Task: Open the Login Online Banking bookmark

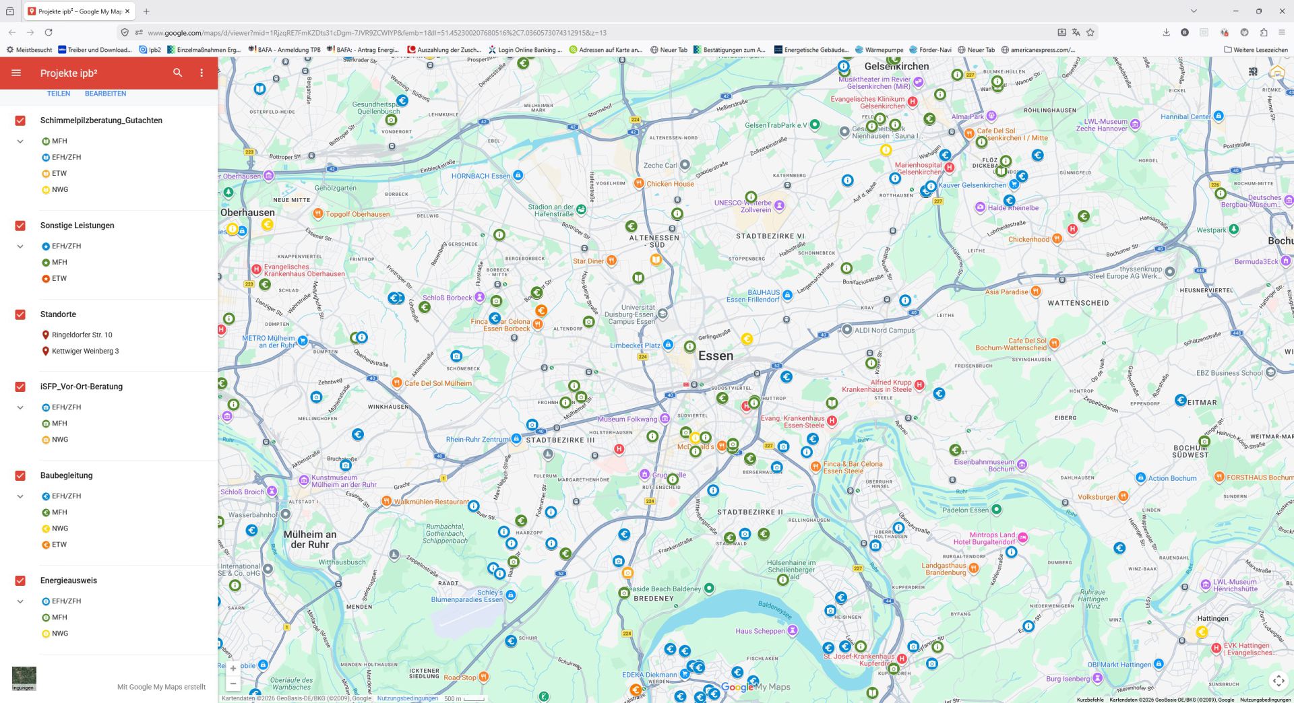Action: click(526, 50)
